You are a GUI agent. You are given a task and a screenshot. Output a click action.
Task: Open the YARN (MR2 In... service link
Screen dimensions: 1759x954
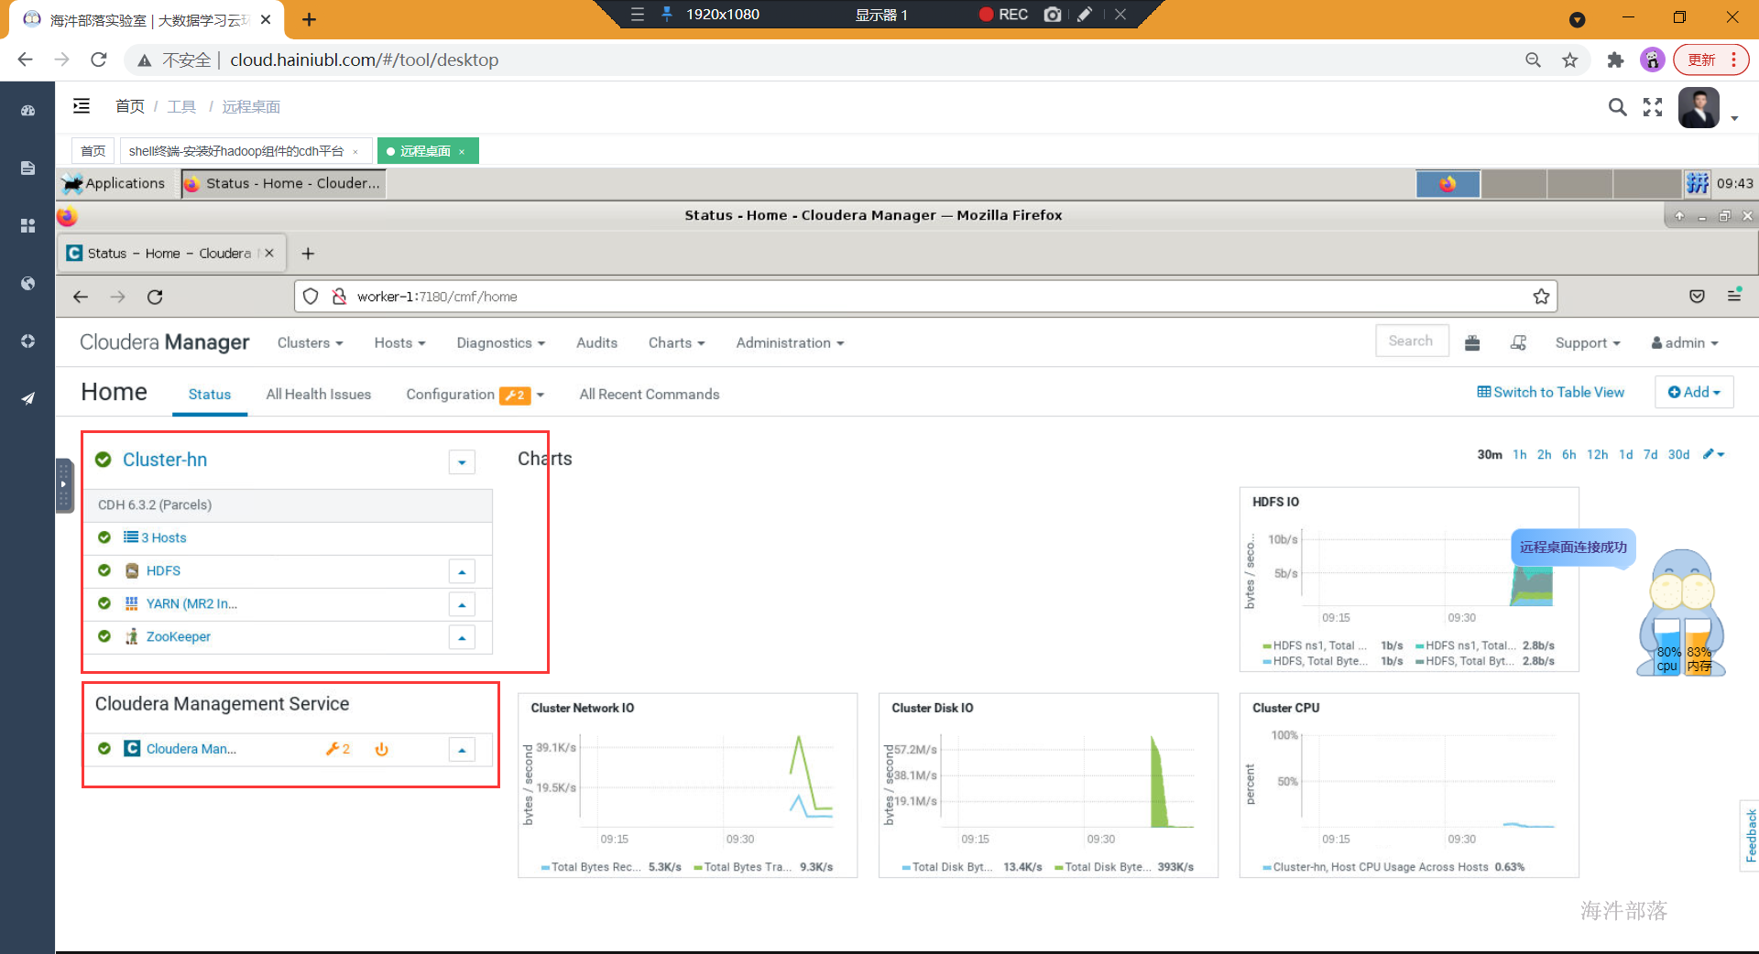point(191,604)
